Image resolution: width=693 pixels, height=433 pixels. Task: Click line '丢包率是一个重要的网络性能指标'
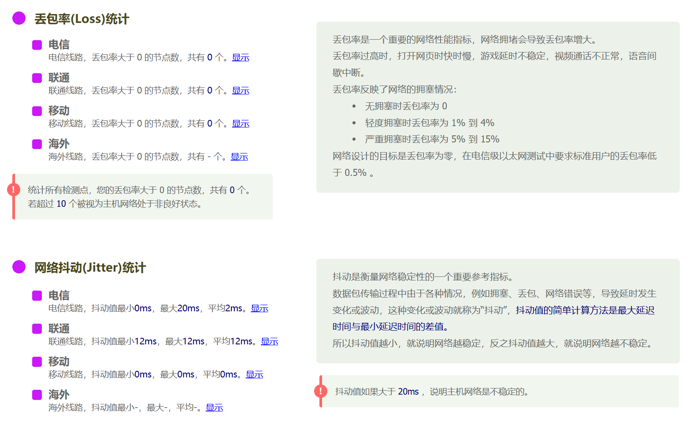(x=402, y=40)
